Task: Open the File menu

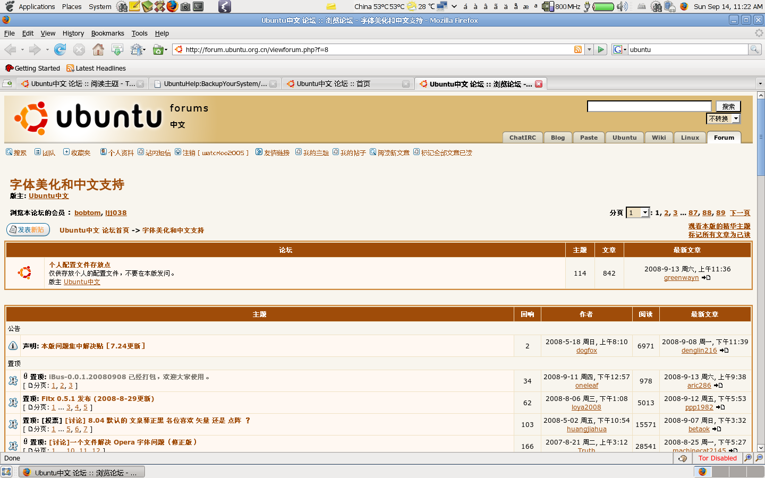Action: tap(10, 33)
